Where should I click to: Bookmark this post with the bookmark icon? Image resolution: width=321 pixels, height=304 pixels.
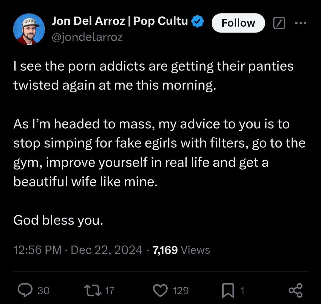tap(228, 290)
